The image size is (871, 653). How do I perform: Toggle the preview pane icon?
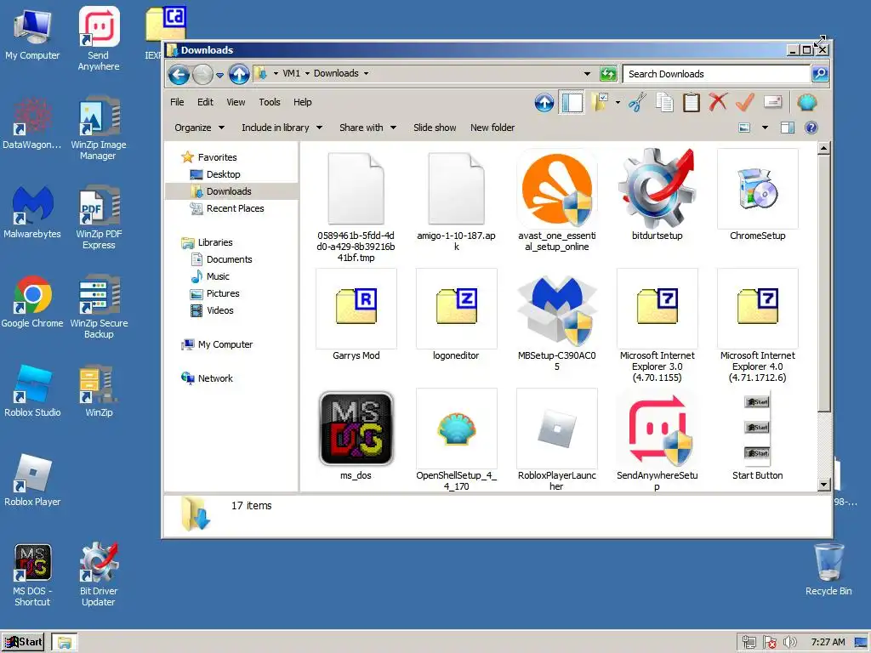787,128
